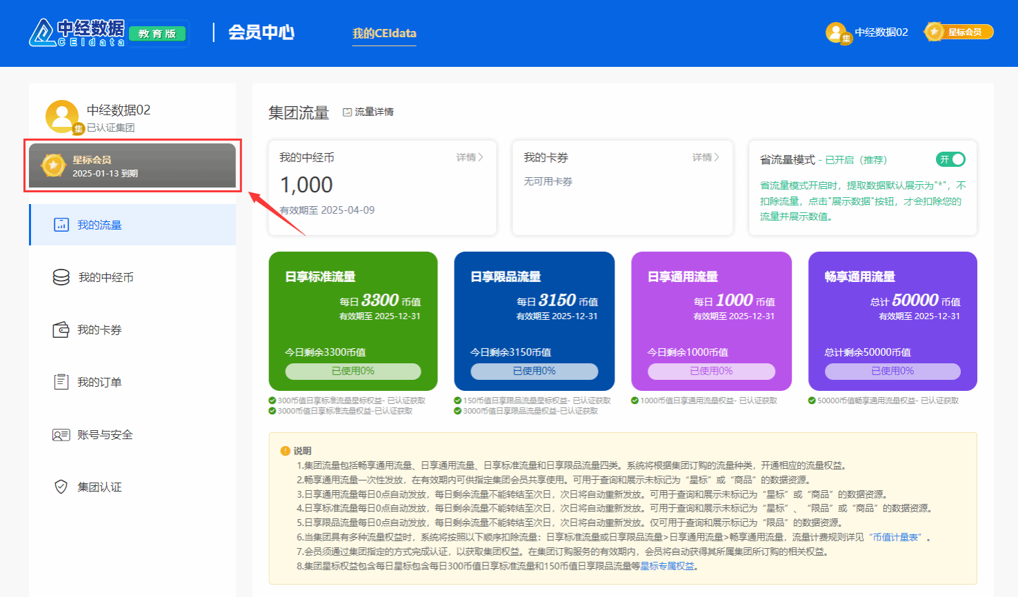Click the 星标会员 star medal icon in sidebar
Screen dimensions: 1018x597
[x=53, y=165]
